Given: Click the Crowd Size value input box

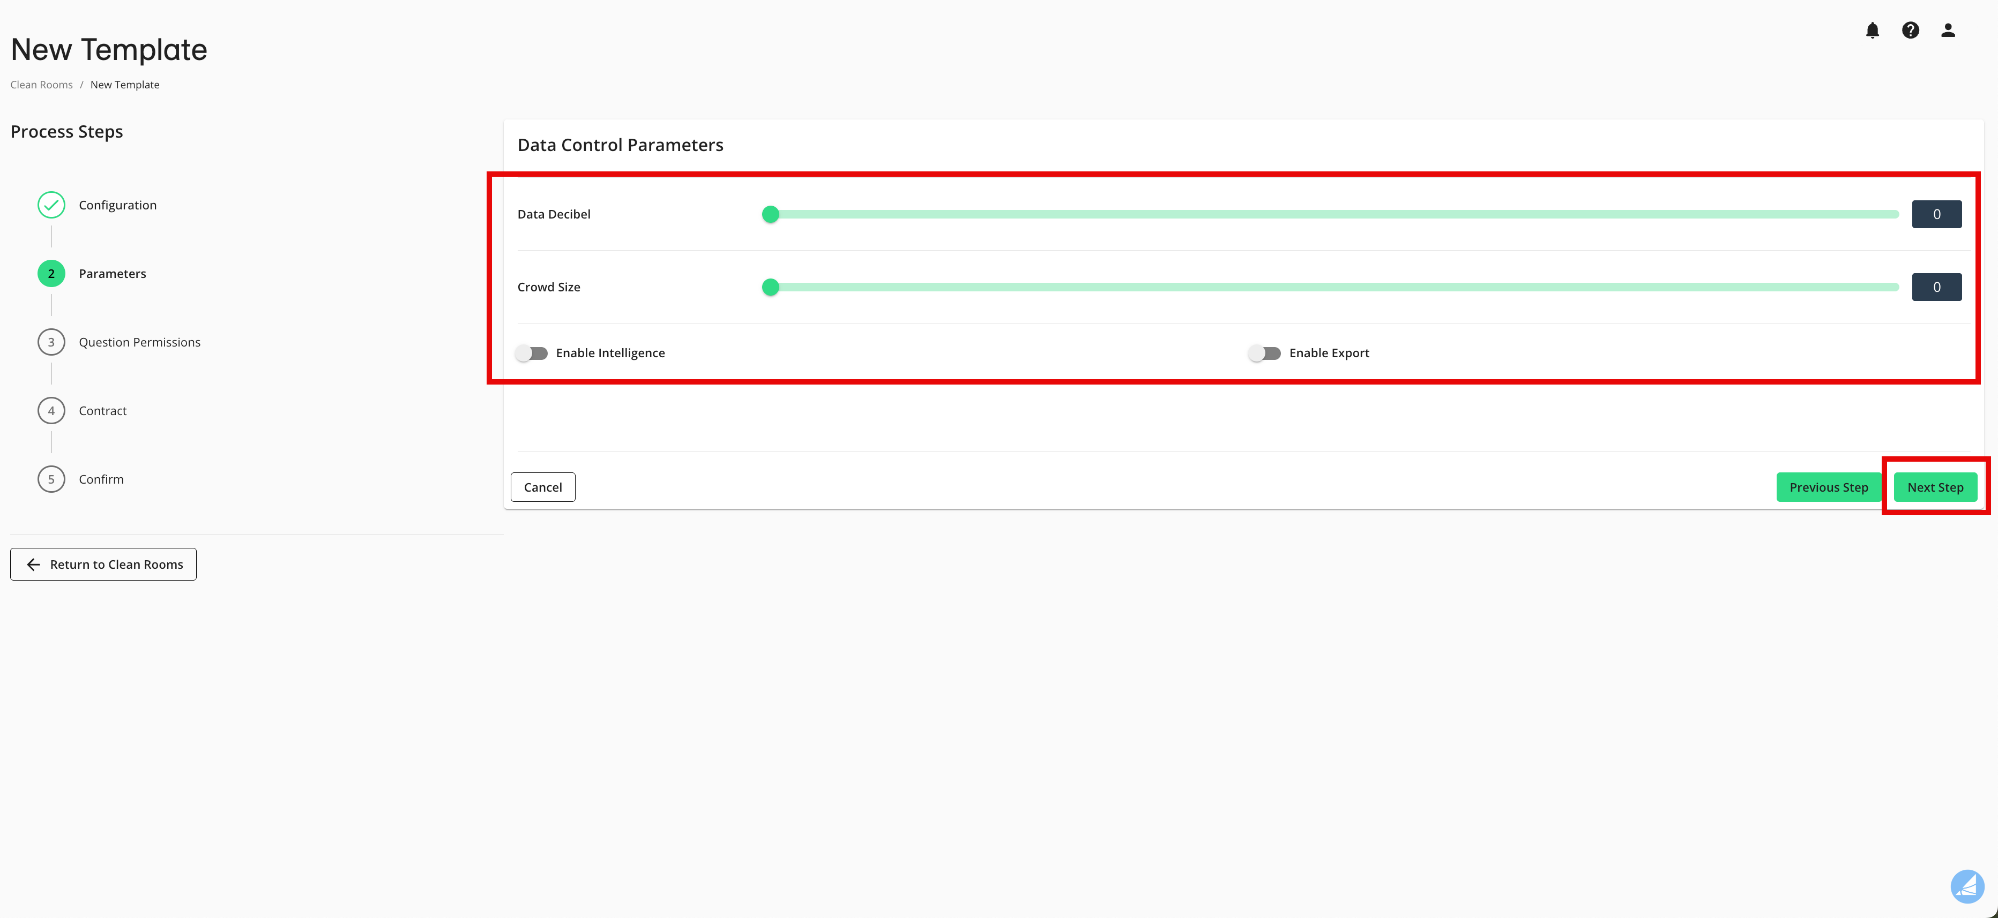Looking at the screenshot, I should (x=1937, y=286).
